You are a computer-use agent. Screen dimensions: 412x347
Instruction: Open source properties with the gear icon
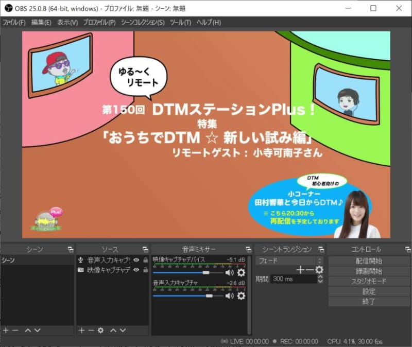pyautogui.click(x=100, y=330)
